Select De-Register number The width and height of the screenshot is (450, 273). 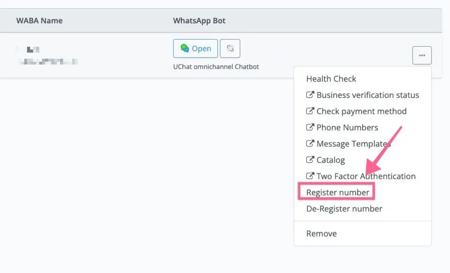[344, 209]
